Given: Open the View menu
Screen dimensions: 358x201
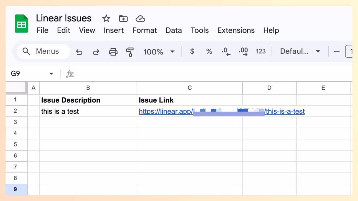Looking at the screenshot, I should pyautogui.click(x=87, y=30).
